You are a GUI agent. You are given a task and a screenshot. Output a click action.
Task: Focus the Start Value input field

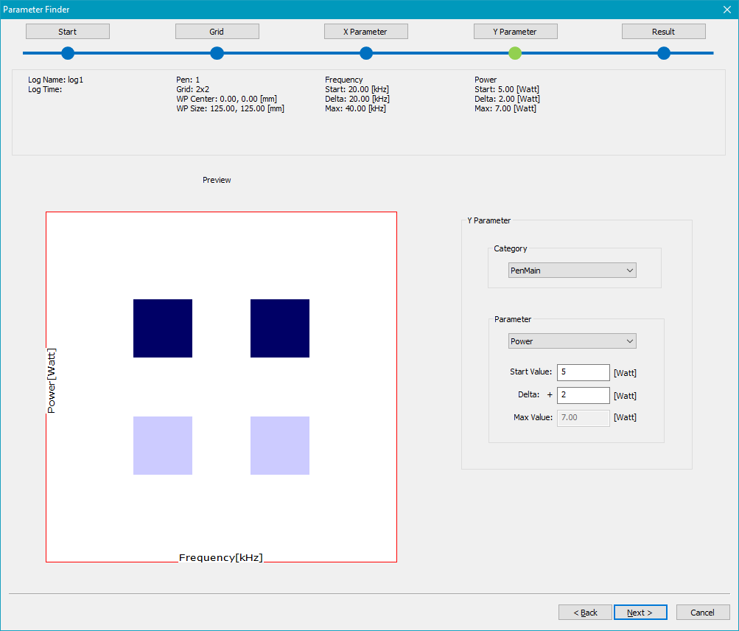pos(583,372)
